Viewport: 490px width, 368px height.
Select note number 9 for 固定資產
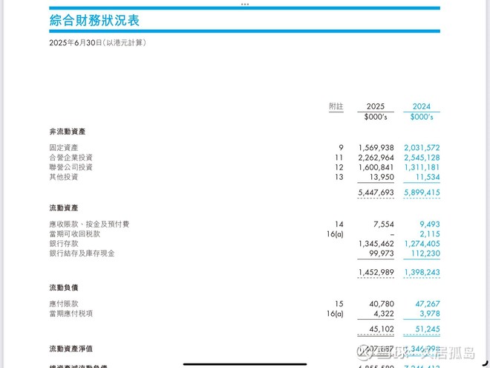pyautogui.click(x=341, y=147)
